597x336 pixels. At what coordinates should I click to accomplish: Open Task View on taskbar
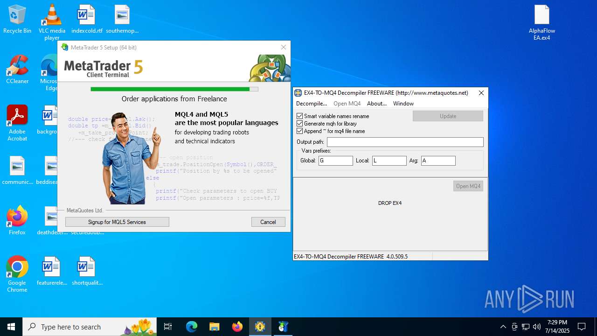coord(168,327)
